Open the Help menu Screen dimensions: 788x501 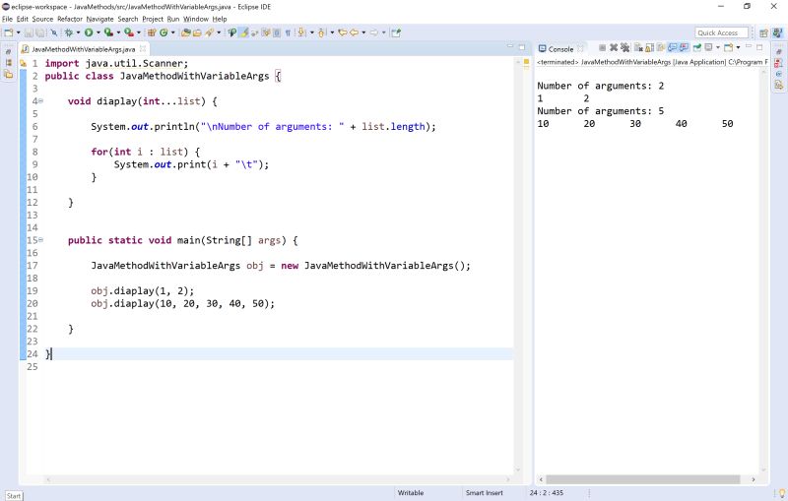click(219, 19)
